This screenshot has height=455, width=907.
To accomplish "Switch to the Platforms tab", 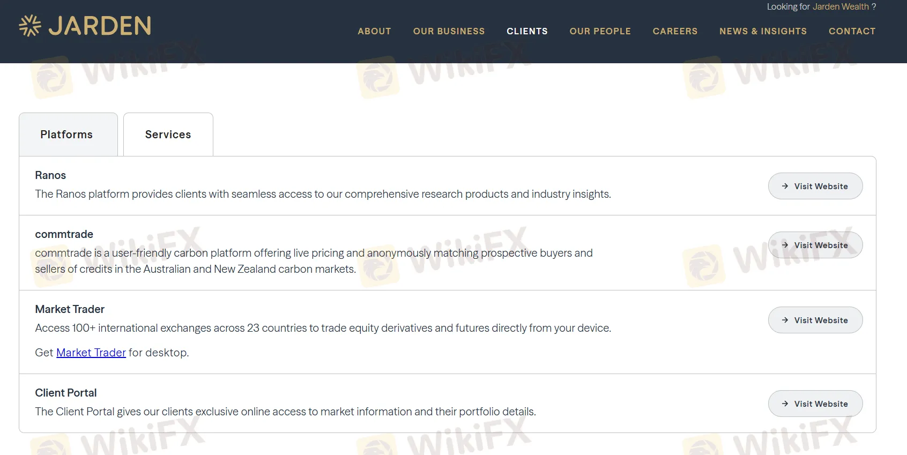I will point(68,135).
